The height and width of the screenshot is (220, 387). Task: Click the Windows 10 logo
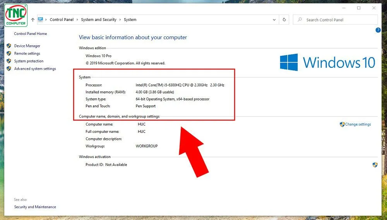(289, 62)
